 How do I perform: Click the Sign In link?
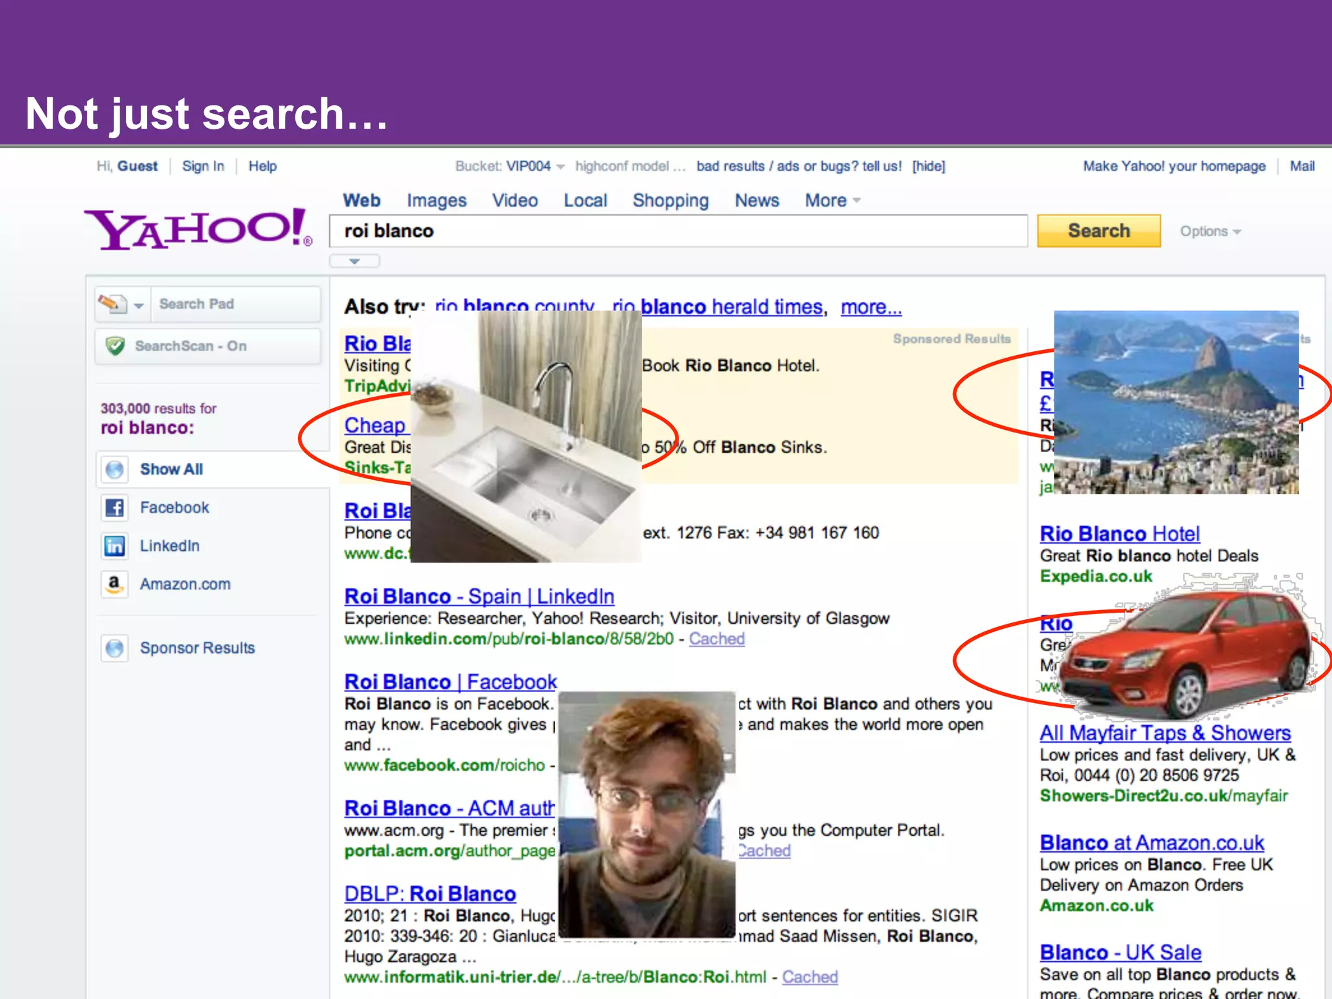203,166
